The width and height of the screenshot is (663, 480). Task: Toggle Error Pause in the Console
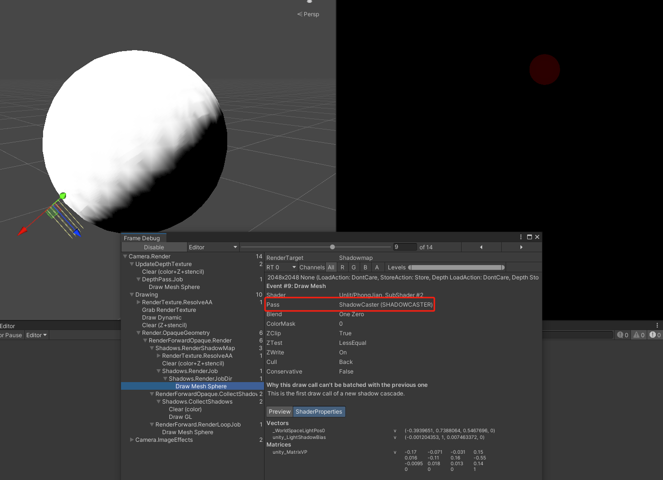tap(11, 335)
